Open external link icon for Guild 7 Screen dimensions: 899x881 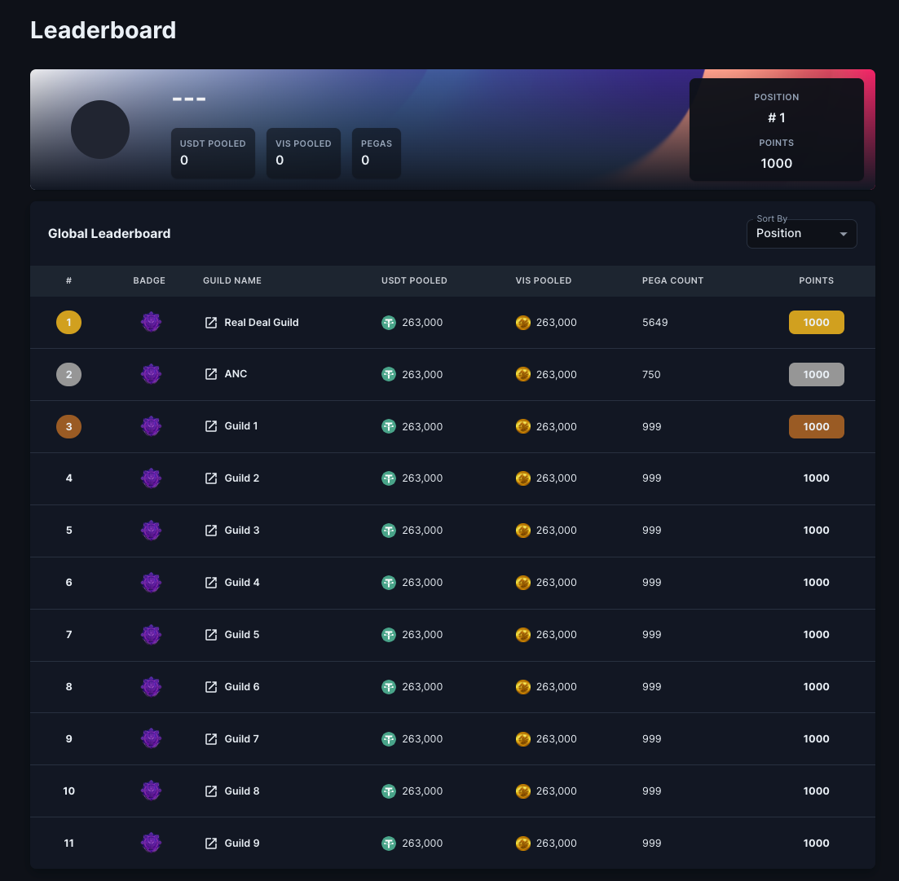[x=211, y=739]
